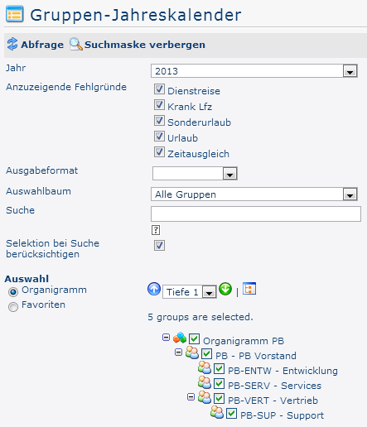Select the Favoriten radio button
The image size is (367, 427).
click(13, 306)
